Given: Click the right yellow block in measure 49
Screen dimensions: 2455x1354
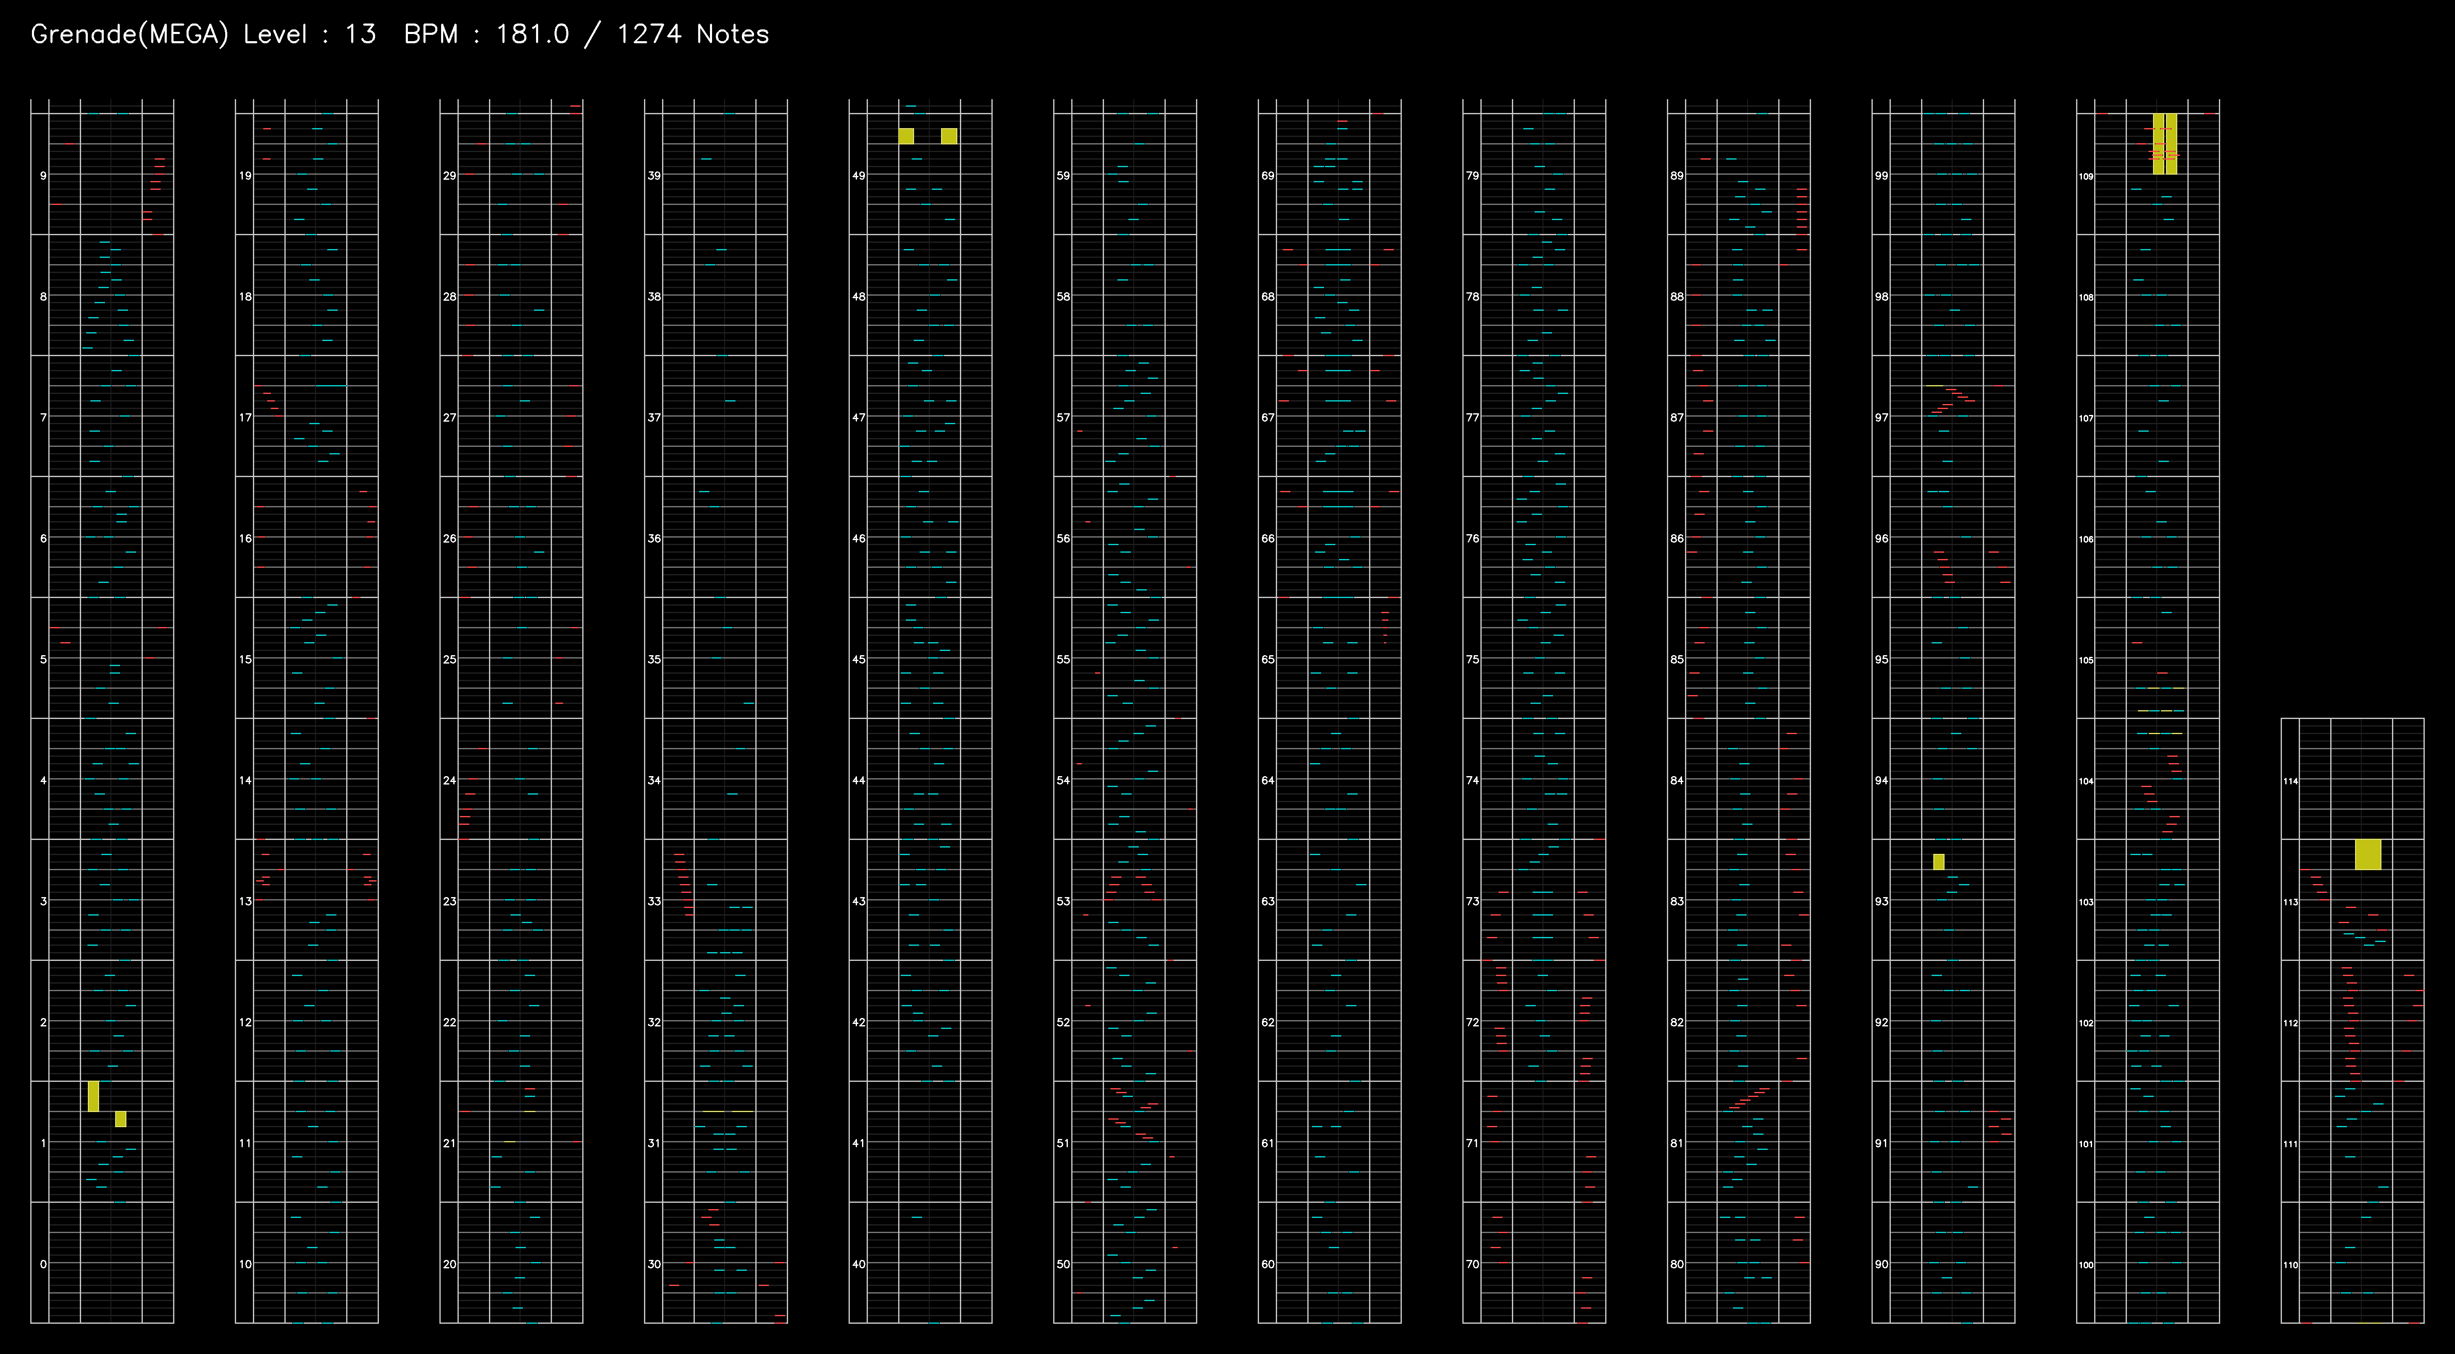Looking at the screenshot, I should tap(949, 136).
